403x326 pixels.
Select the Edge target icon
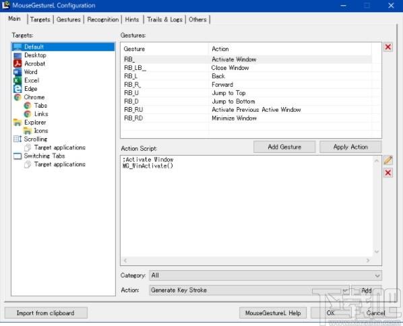tap(18, 89)
